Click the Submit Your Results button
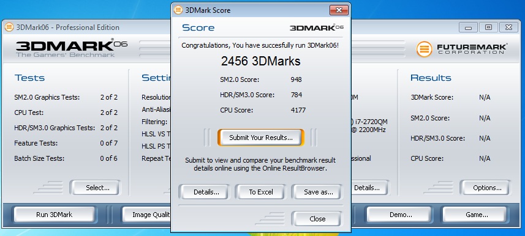The height and width of the screenshot is (236, 525). coord(261,138)
